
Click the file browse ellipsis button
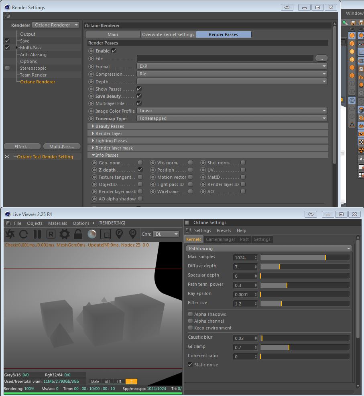(321, 59)
